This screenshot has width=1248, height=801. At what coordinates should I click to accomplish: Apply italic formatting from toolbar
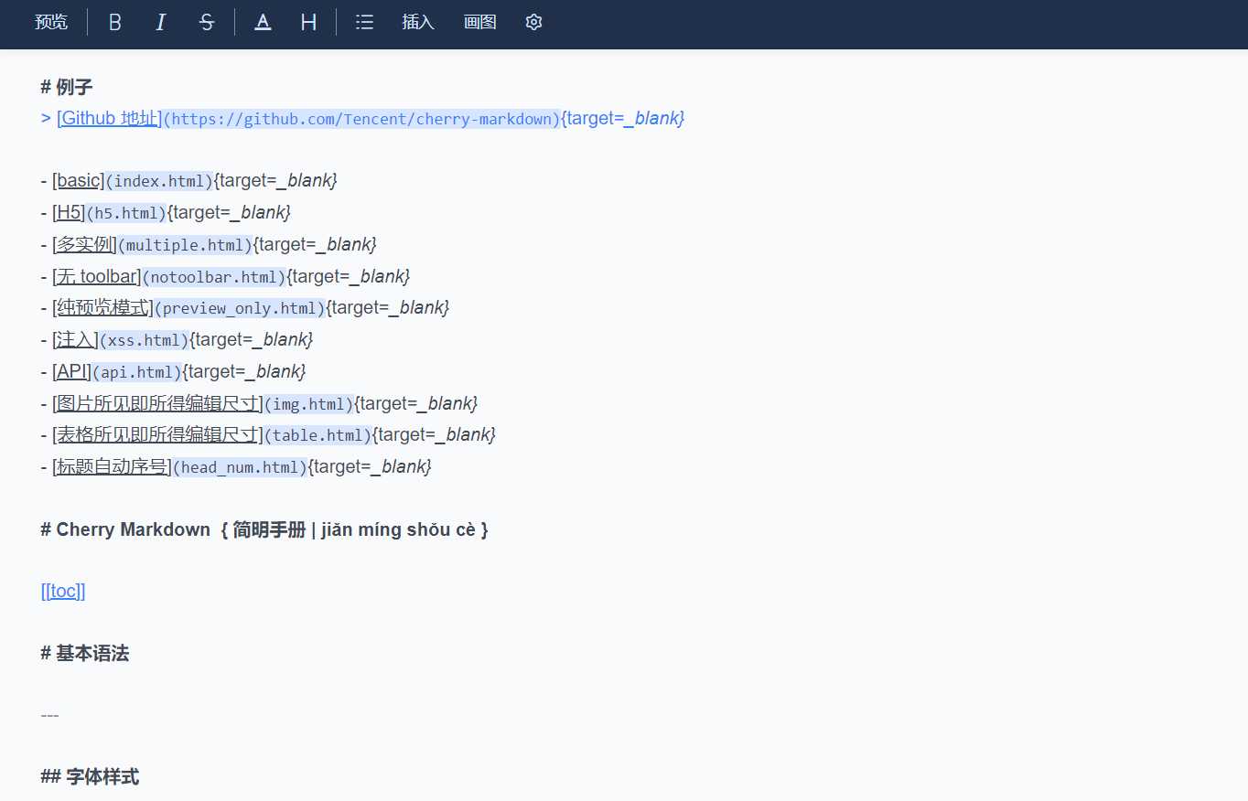(161, 22)
